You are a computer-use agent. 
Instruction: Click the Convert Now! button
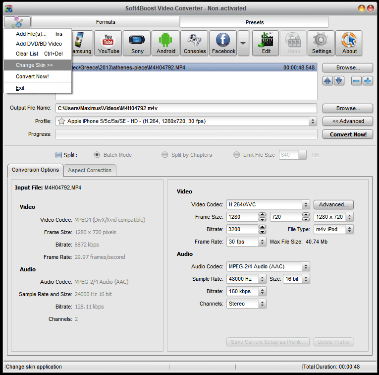[x=348, y=134]
